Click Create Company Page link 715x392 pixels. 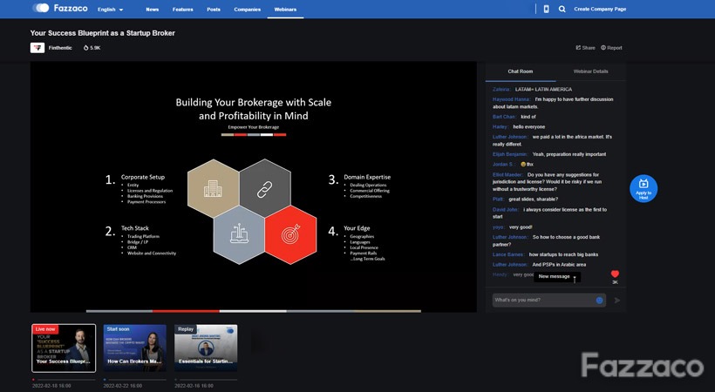tap(600, 9)
